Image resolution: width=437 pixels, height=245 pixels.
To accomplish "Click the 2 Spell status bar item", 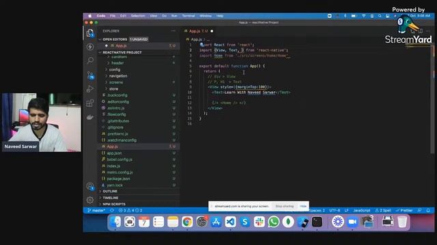I will pos(383,210).
